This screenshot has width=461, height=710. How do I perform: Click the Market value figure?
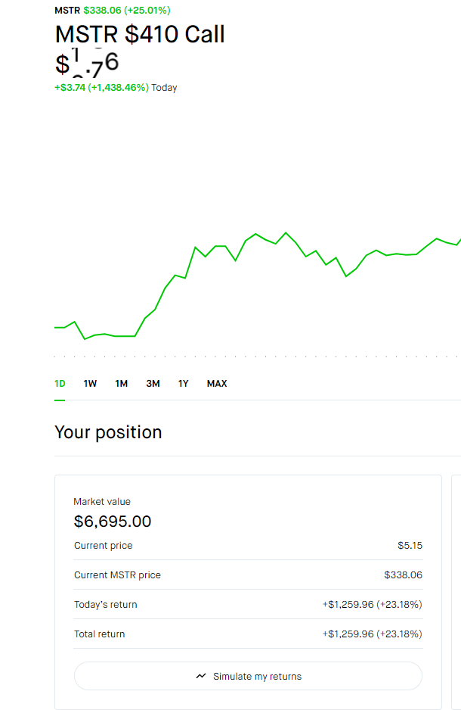(x=112, y=522)
